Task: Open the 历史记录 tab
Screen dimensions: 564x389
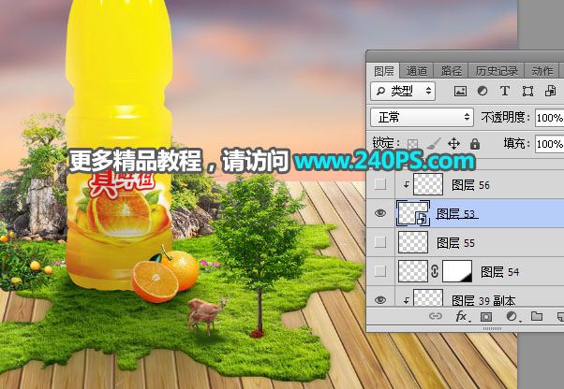Action: [497, 71]
